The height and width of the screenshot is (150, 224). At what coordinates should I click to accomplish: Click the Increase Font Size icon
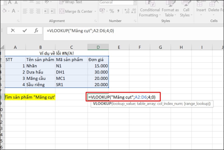click(x=10, y=2)
